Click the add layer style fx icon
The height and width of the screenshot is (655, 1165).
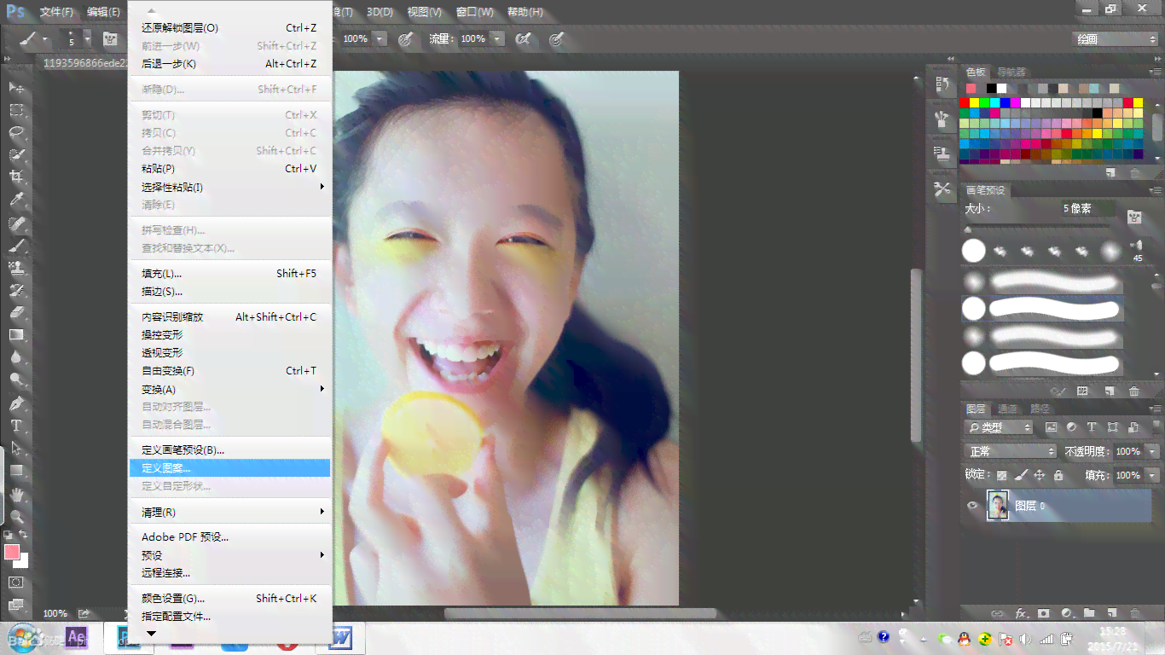click(1021, 612)
